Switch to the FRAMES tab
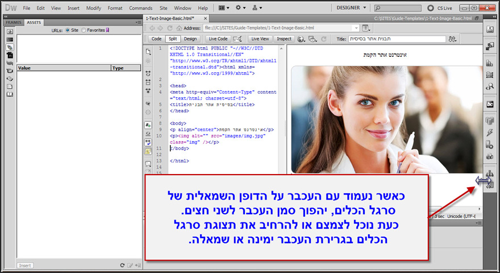The width and height of the screenshot is (500, 273). [x=14, y=22]
